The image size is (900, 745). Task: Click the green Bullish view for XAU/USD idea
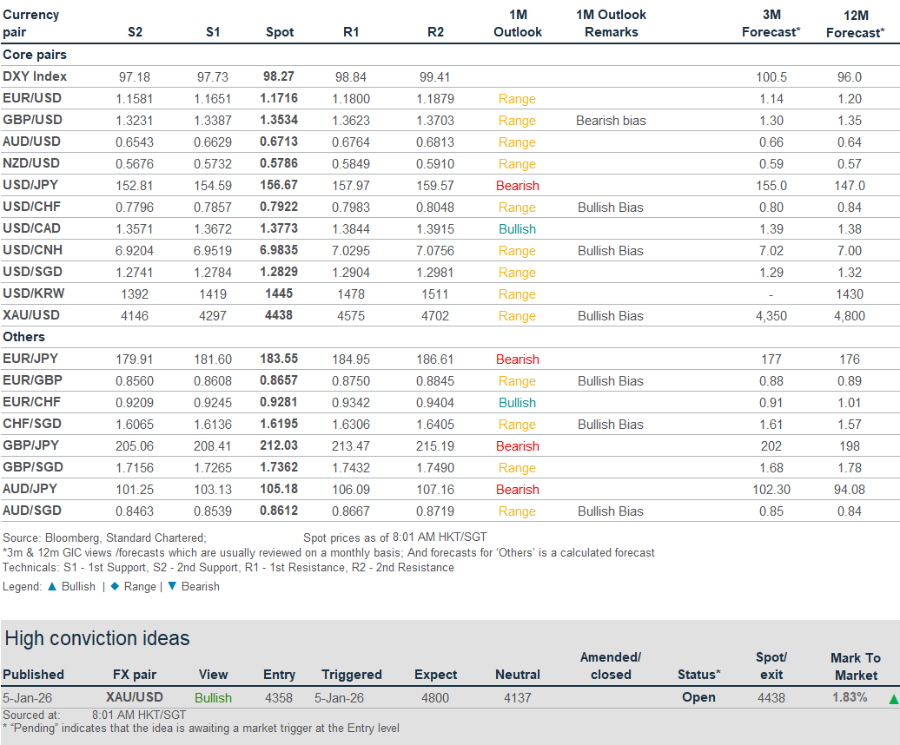pyautogui.click(x=213, y=698)
